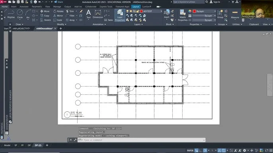Select the Circle tool
273x153 pixels.
pyautogui.click(x=20, y=14)
